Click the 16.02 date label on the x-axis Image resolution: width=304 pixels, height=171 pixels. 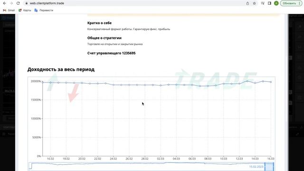50,159
